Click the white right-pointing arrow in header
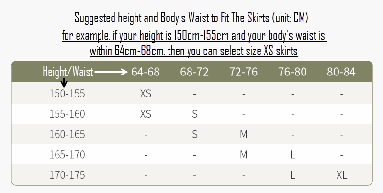The width and height of the screenshot is (383, 193). pos(111,72)
